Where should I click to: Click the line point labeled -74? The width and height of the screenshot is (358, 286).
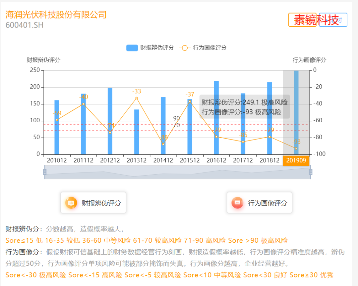tap(110, 133)
